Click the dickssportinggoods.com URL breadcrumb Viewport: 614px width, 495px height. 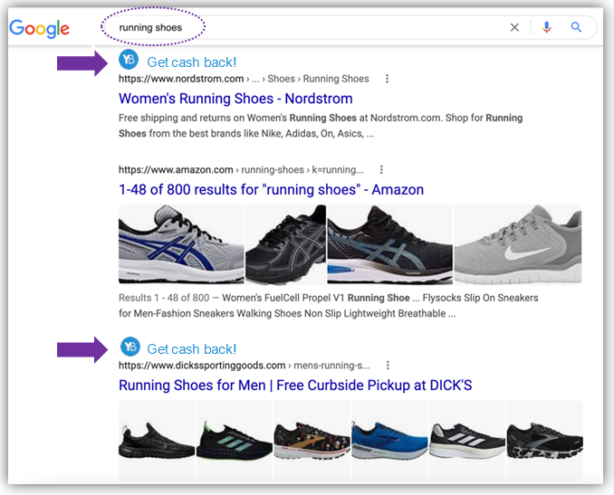click(x=245, y=366)
